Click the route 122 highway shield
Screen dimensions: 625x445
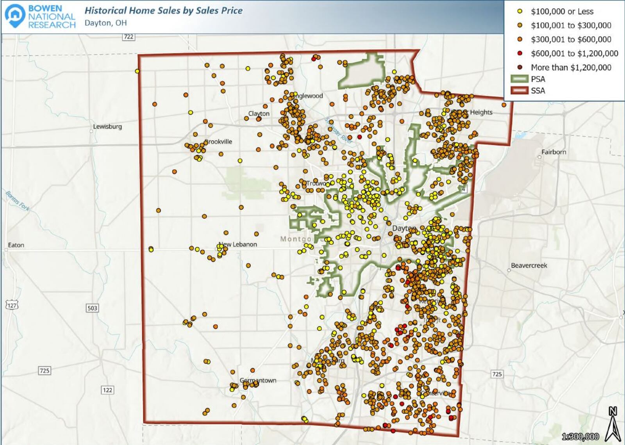[107, 390]
